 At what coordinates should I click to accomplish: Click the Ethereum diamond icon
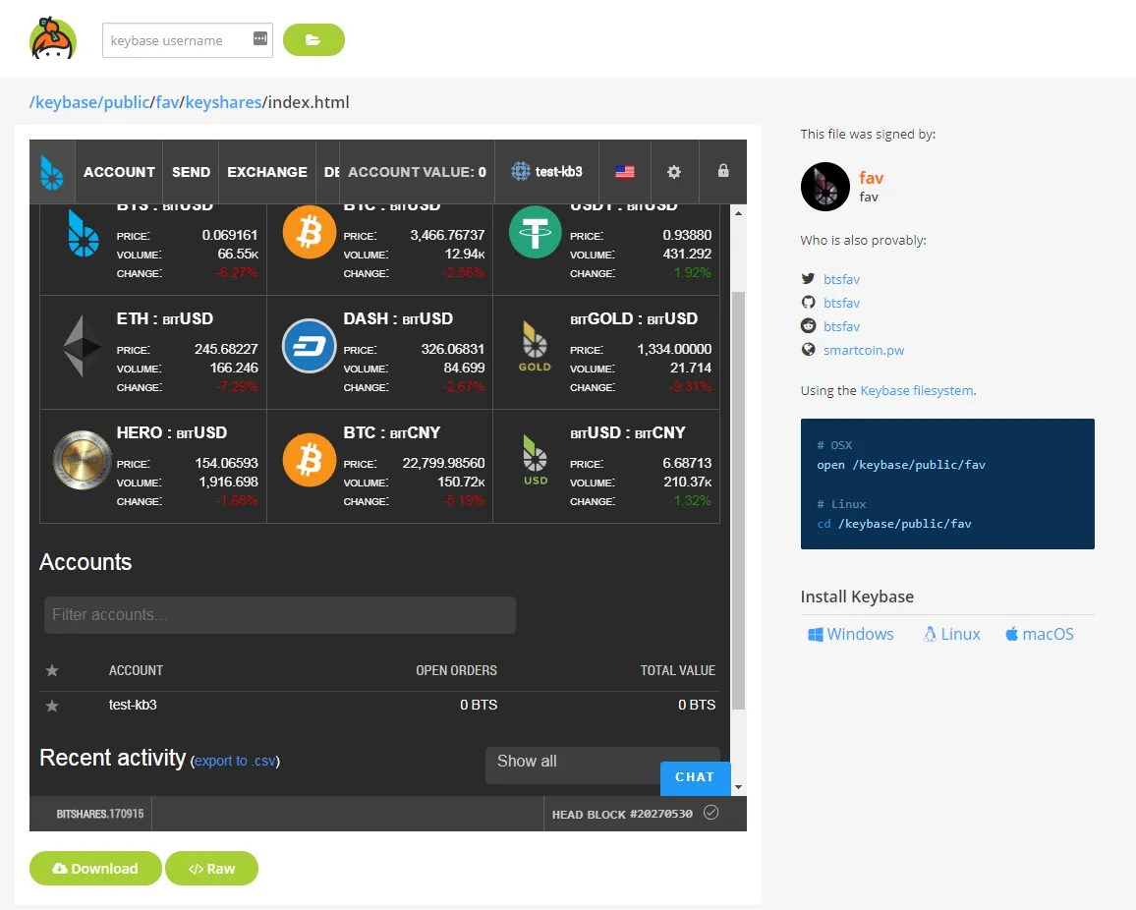click(x=82, y=346)
